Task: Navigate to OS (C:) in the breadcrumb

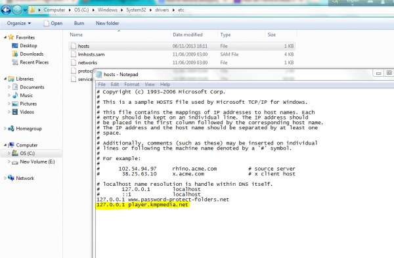Action: tap(81, 10)
